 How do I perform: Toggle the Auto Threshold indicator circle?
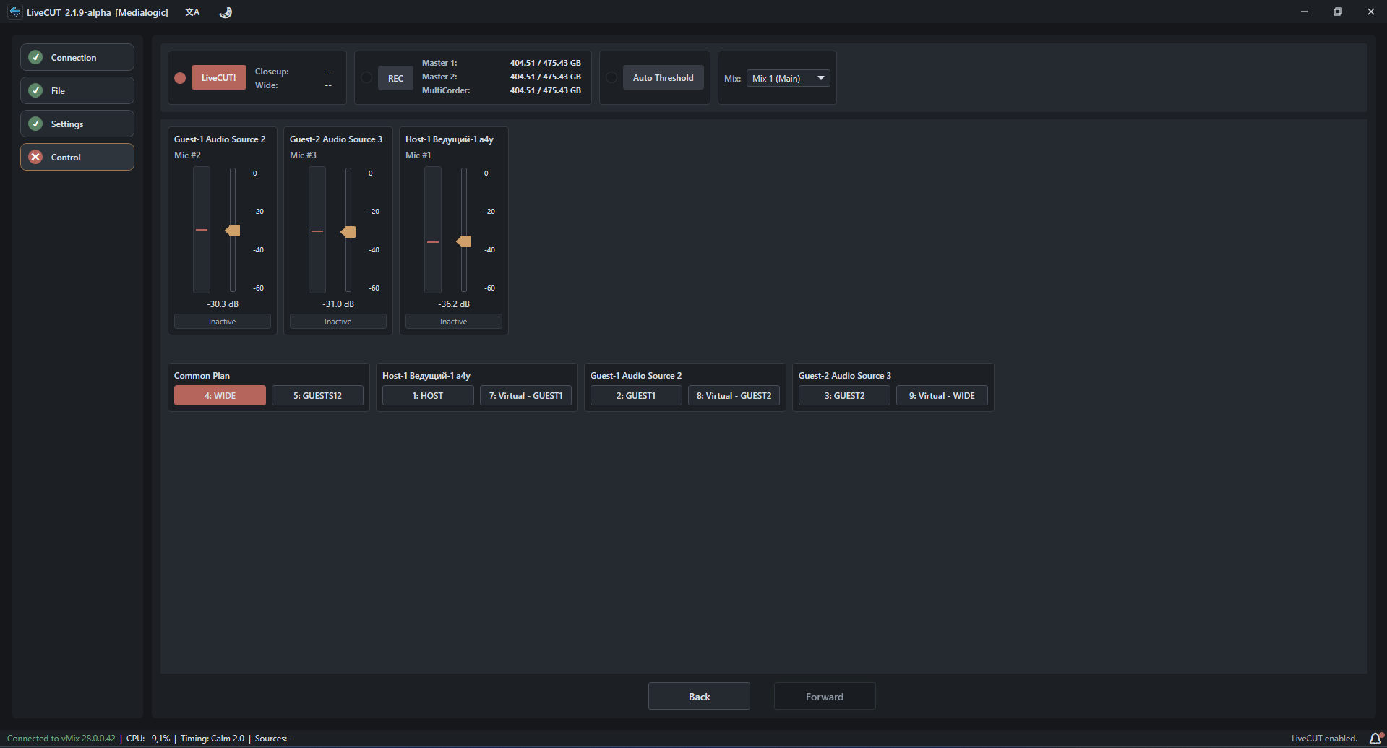point(611,78)
